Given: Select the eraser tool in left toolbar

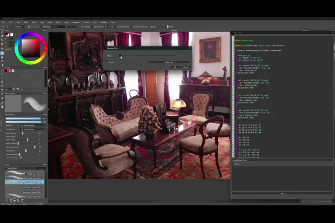Looking at the screenshot, I should click(2, 36).
